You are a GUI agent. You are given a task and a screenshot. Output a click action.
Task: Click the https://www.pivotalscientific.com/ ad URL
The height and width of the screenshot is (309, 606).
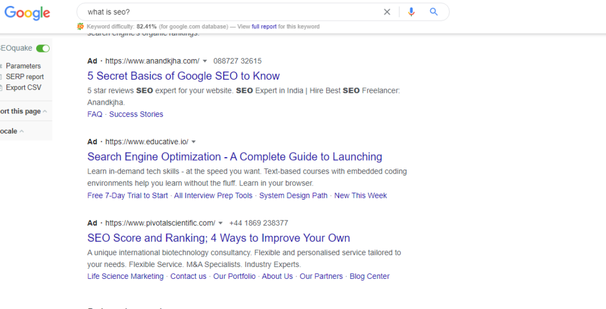pyautogui.click(x=160, y=223)
